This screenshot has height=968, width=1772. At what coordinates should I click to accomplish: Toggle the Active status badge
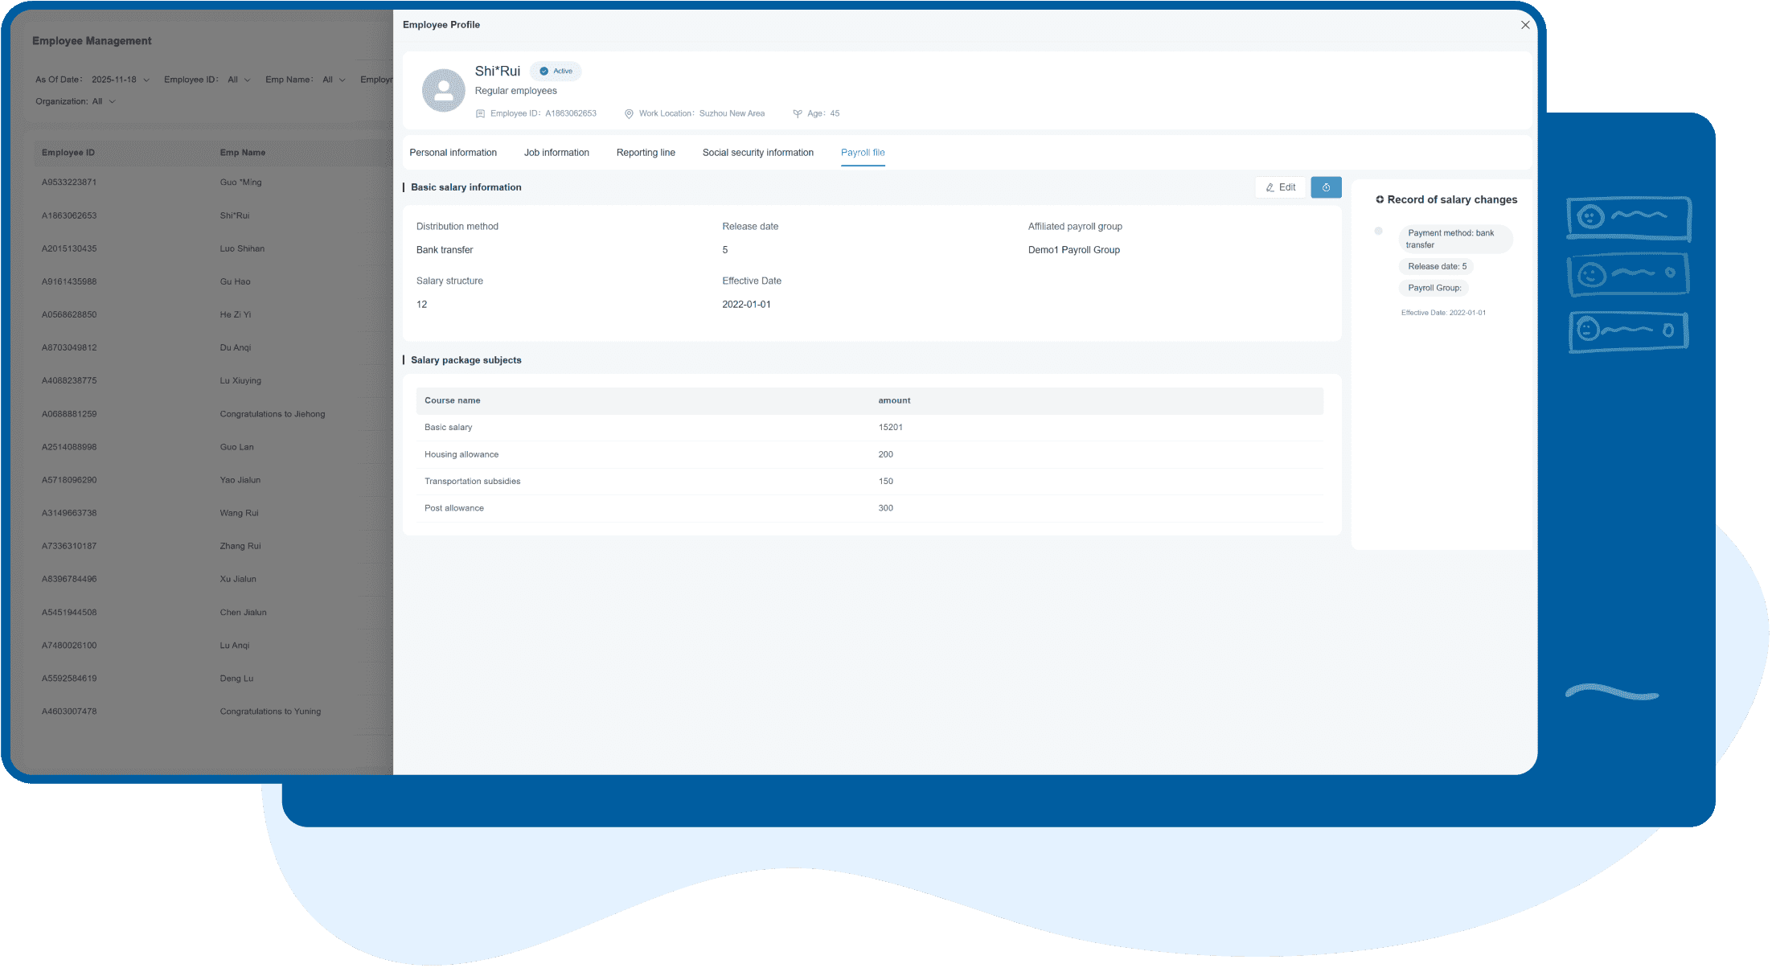coord(556,71)
